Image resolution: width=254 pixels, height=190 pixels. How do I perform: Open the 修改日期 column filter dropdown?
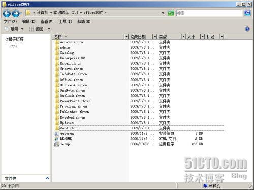(155, 36)
